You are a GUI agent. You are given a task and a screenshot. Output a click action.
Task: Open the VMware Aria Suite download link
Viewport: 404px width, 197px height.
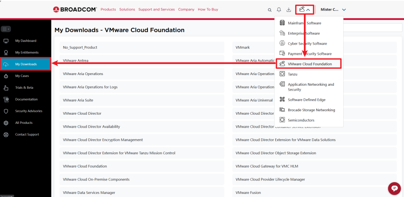(x=78, y=100)
